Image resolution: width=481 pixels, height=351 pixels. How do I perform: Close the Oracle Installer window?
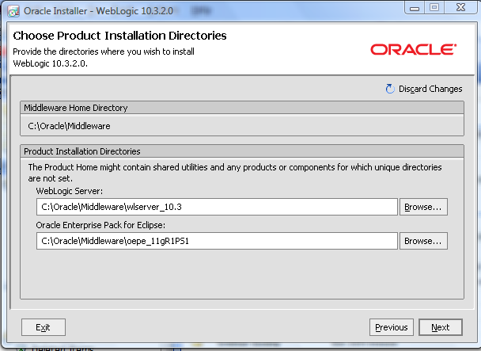point(460,7)
